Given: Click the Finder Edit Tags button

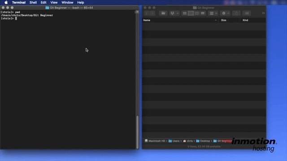Looking at the screenshot, I should (247, 13).
